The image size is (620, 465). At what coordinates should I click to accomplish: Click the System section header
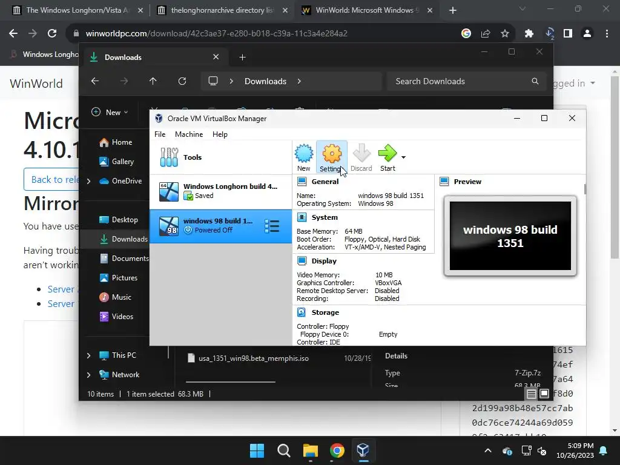pyautogui.click(x=325, y=217)
